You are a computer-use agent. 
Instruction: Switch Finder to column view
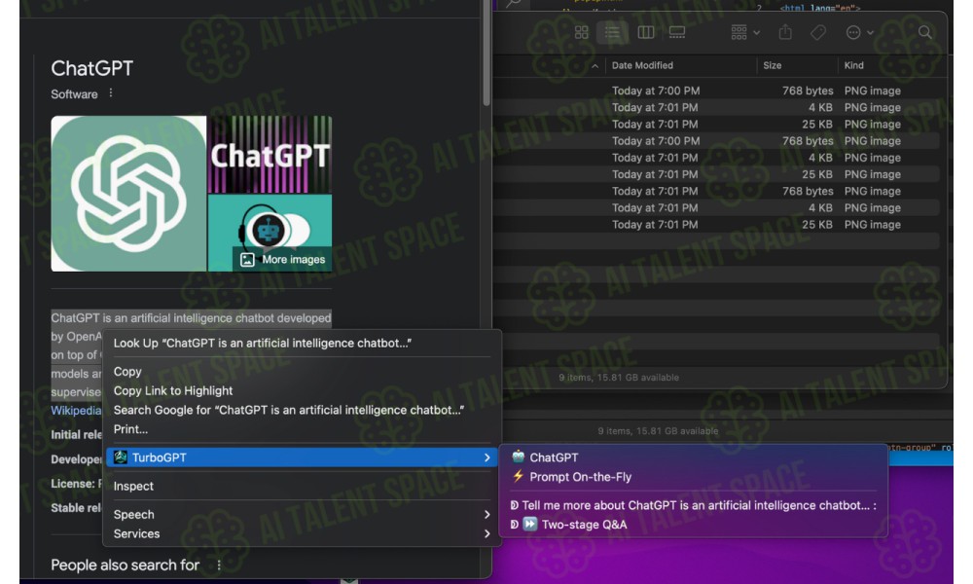(646, 32)
